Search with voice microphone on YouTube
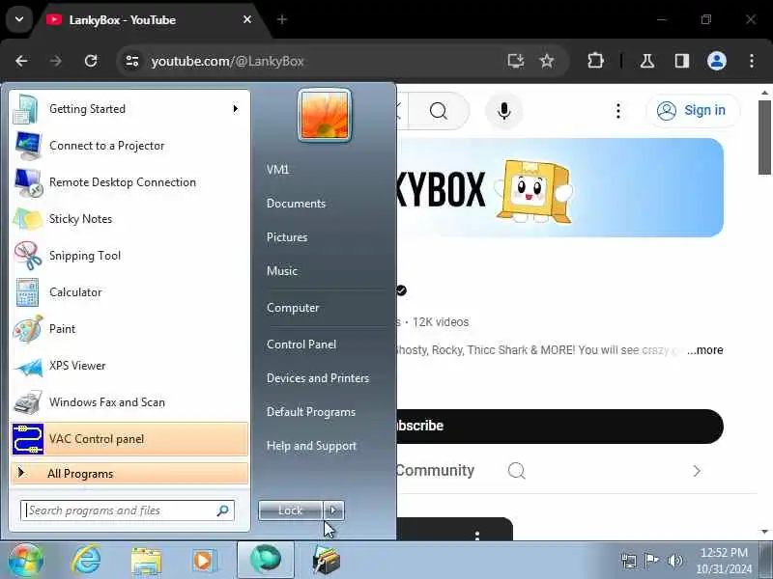 (x=503, y=111)
